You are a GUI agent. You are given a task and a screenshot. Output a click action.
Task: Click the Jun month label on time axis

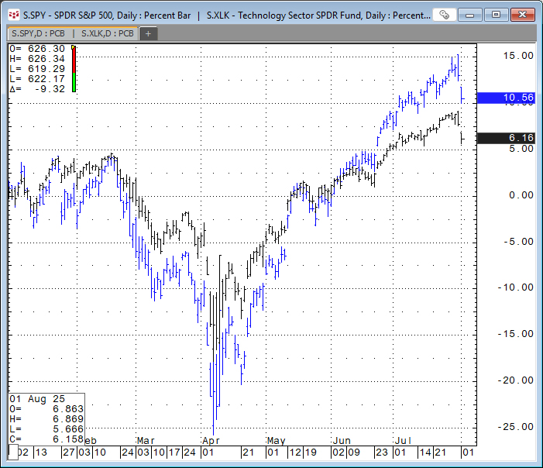click(x=342, y=441)
